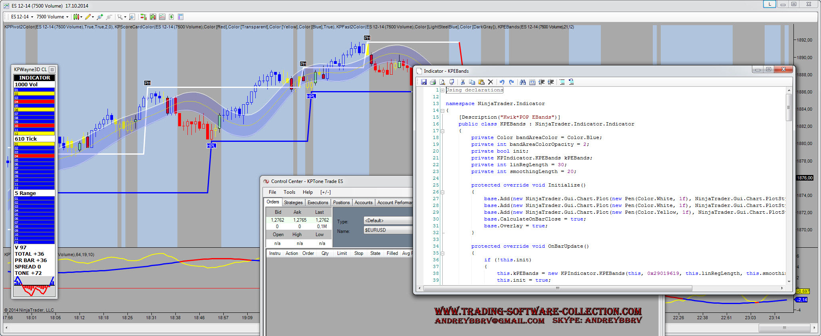Expand the Using declarations code region

[x=442, y=90]
